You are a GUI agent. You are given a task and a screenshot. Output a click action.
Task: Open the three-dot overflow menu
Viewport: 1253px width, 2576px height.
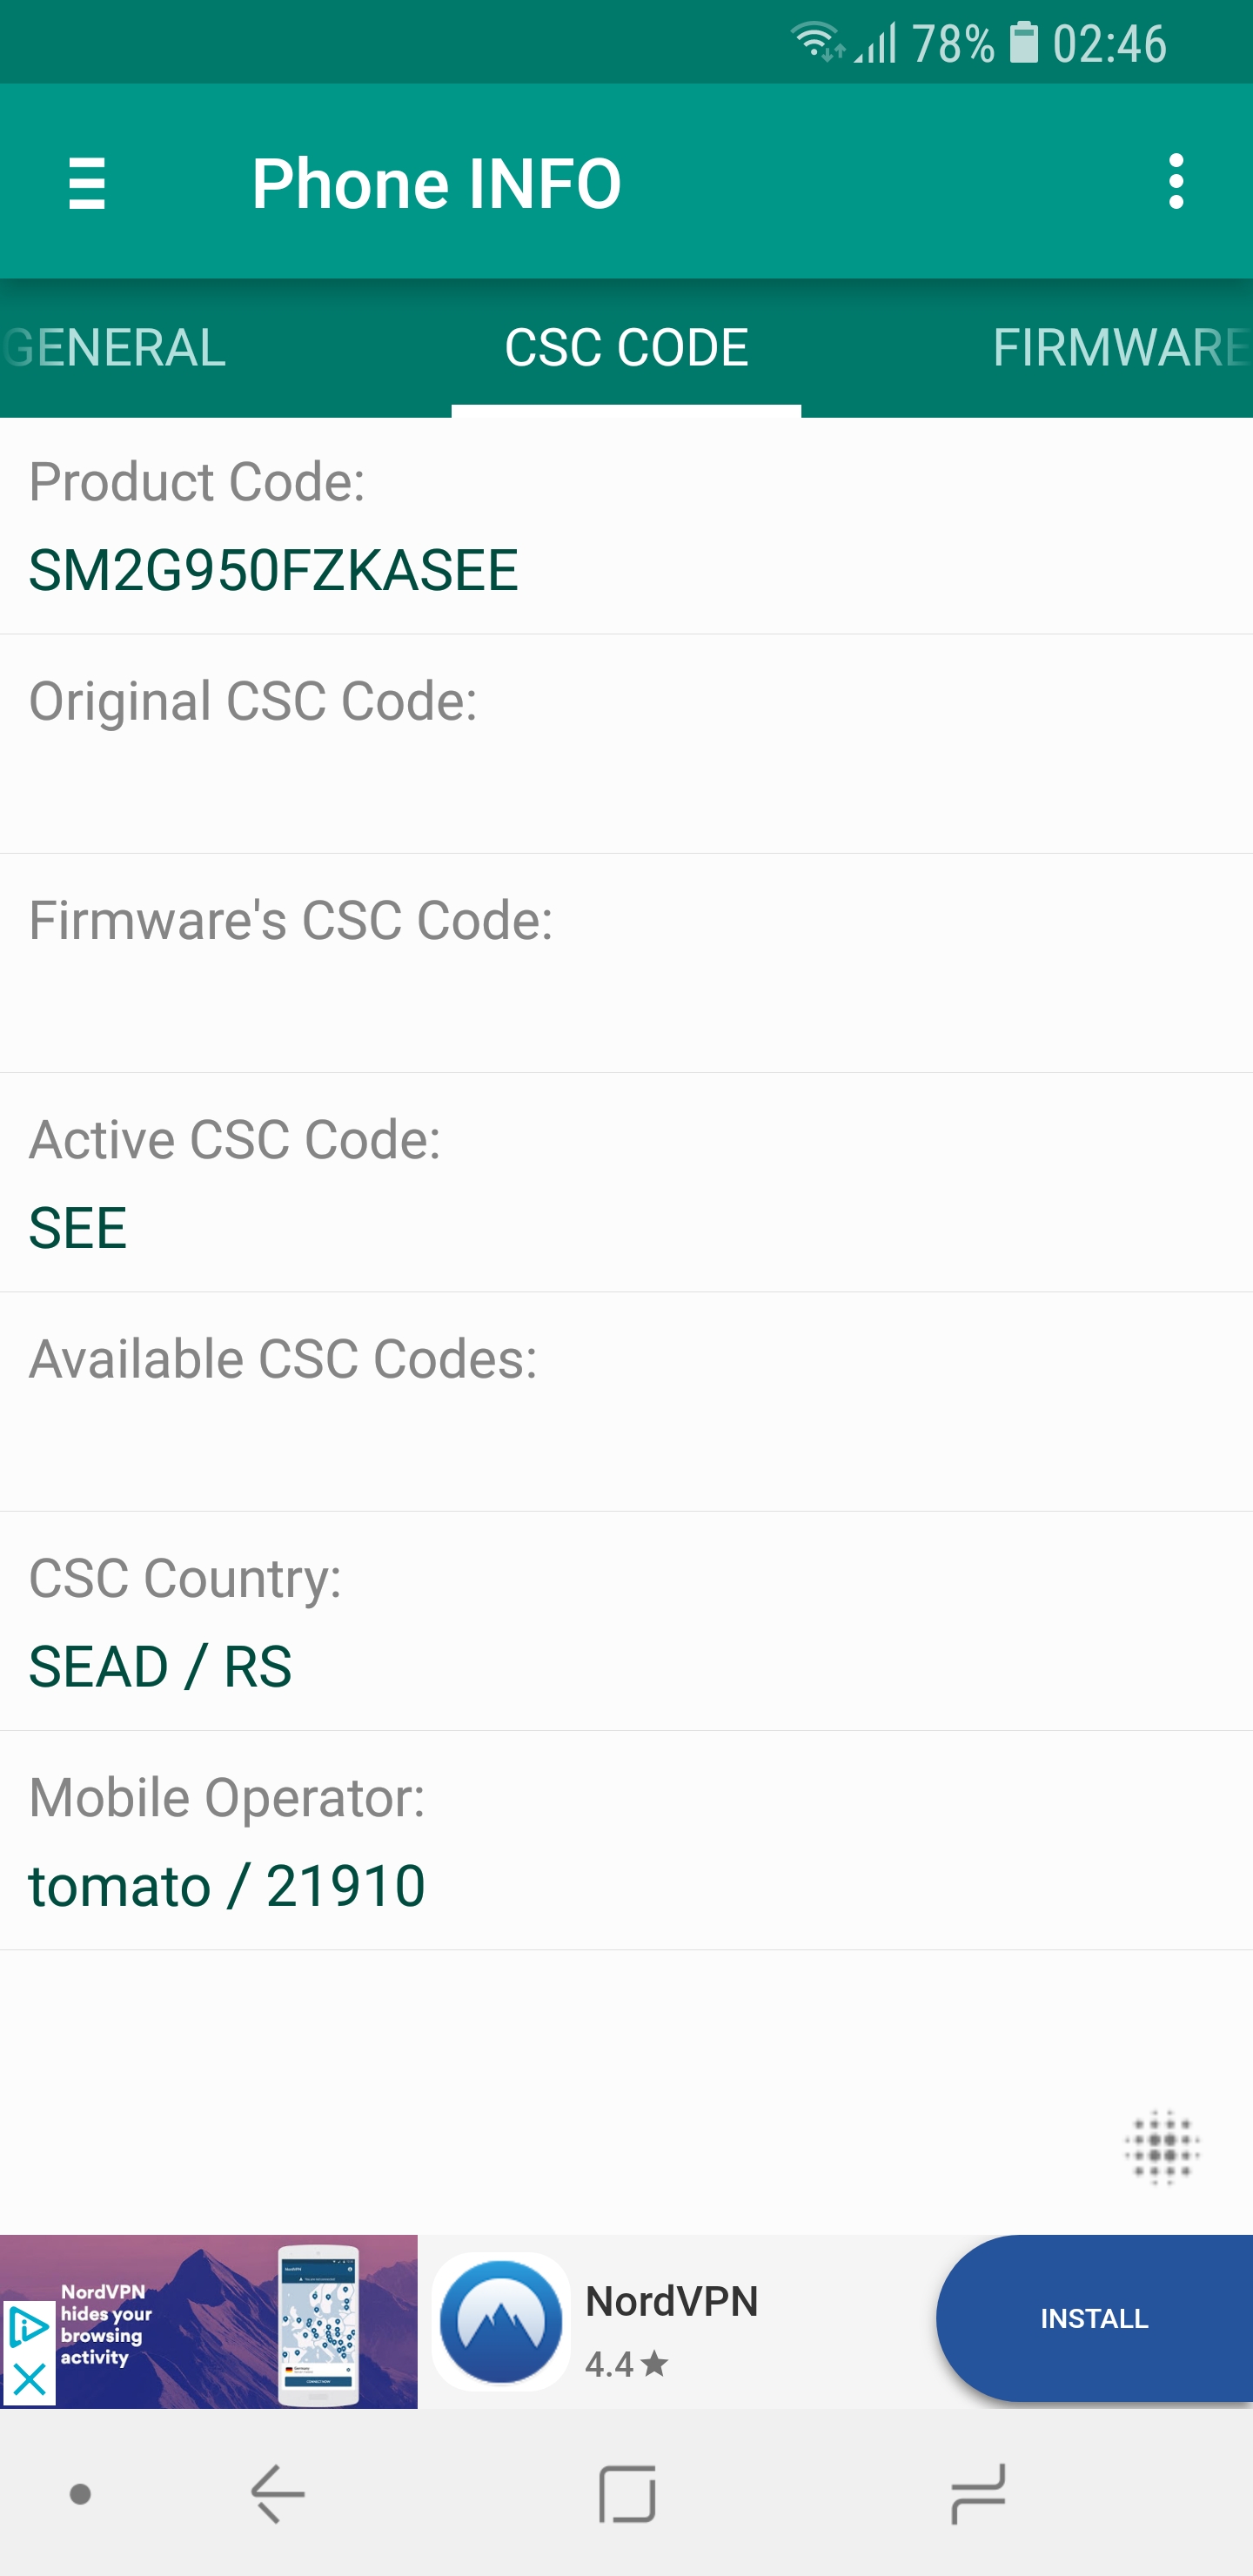[x=1175, y=182]
